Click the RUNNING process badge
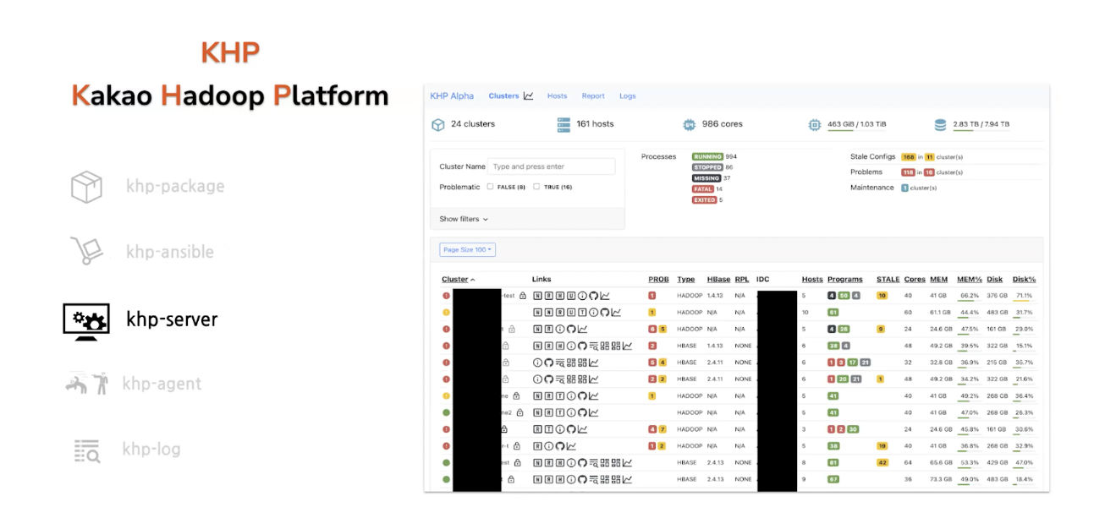 pyautogui.click(x=707, y=156)
